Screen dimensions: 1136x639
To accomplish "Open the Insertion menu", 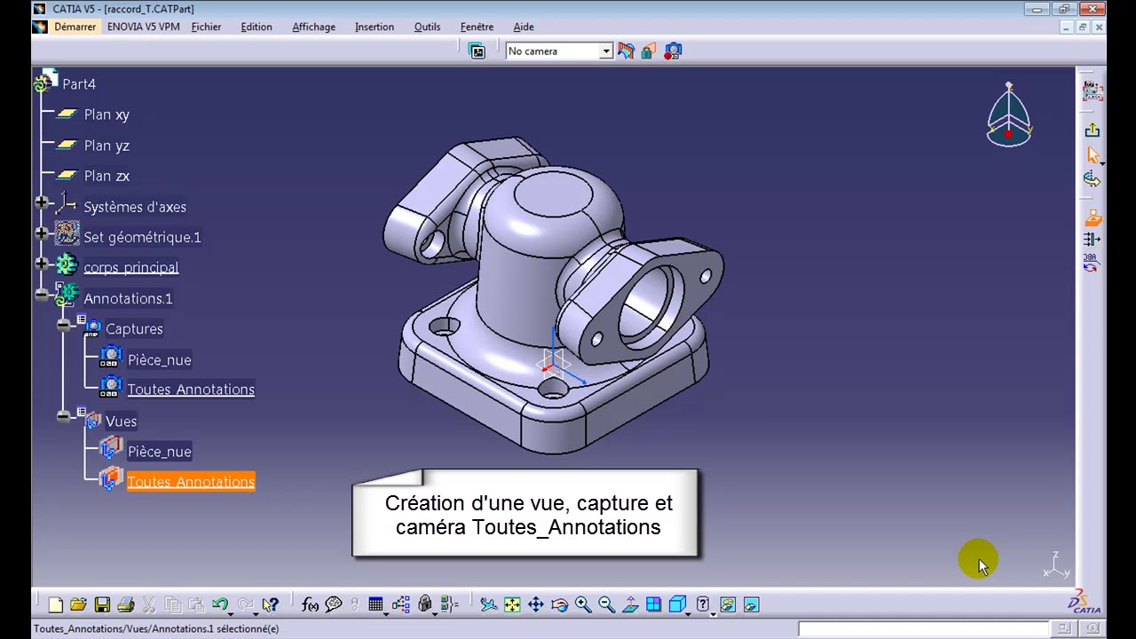I will [375, 27].
